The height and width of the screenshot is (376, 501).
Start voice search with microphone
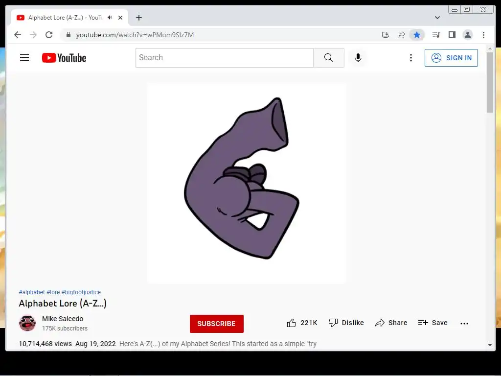tap(358, 58)
